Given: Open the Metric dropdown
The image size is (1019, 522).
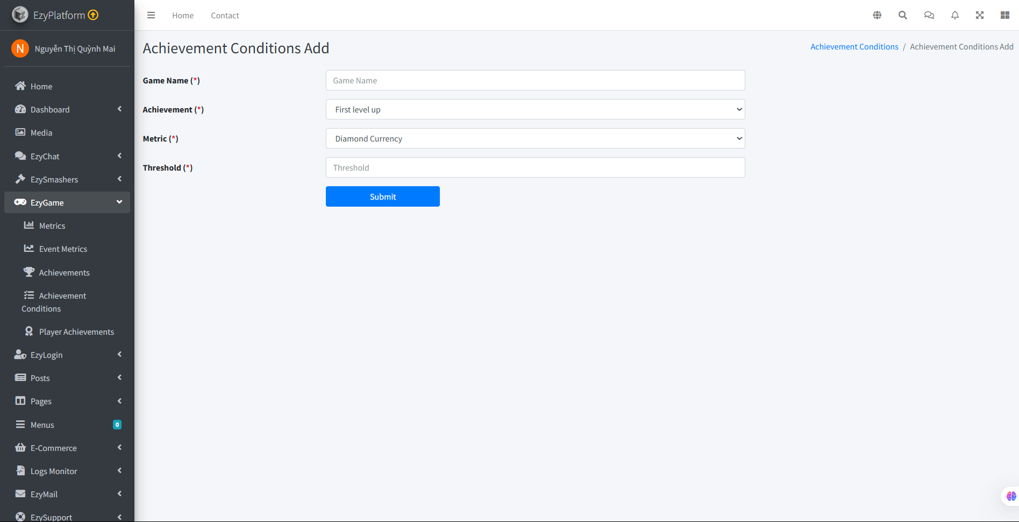Looking at the screenshot, I should click(535, 138).
